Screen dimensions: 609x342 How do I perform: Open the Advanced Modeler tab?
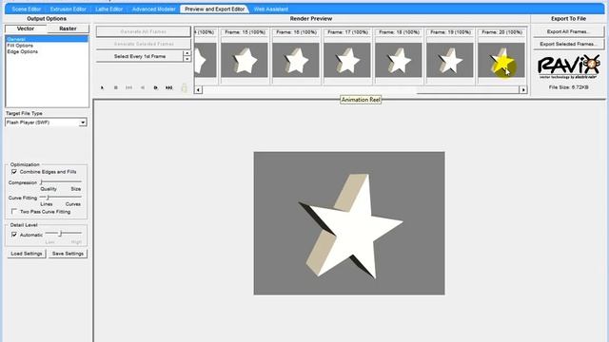click(x=154, y=9)
